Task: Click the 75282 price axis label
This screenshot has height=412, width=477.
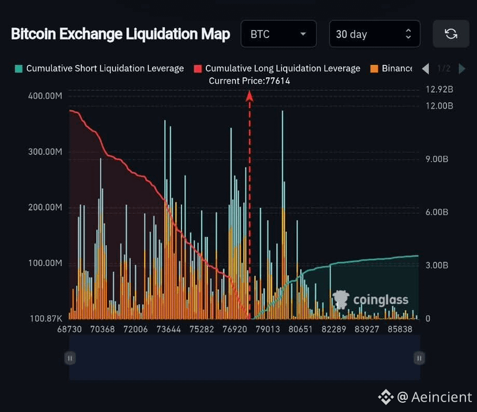Action: click(x=202, y=329)
